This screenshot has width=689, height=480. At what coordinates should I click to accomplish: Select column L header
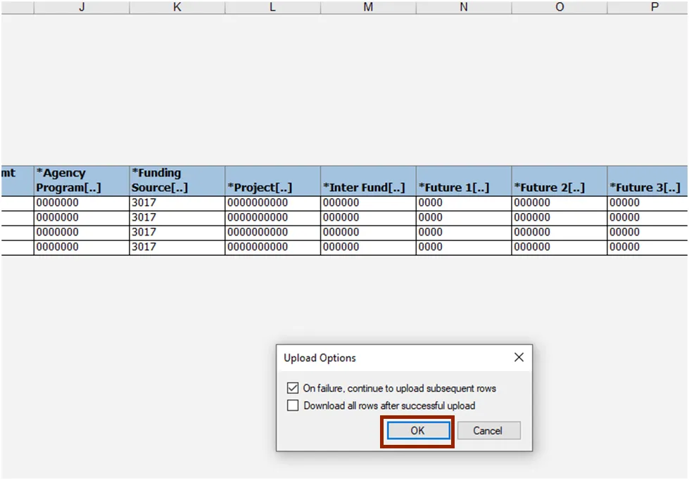(x=272, y=7)
